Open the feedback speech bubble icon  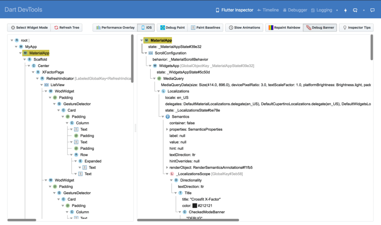pos(372,10)
